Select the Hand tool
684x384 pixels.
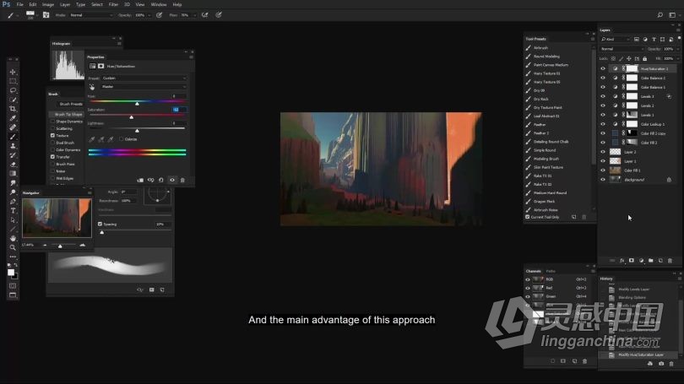click(13, 238)
